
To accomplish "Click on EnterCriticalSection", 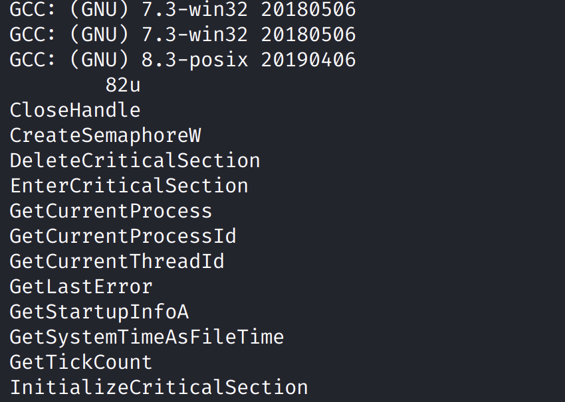I will pos(129,186).
